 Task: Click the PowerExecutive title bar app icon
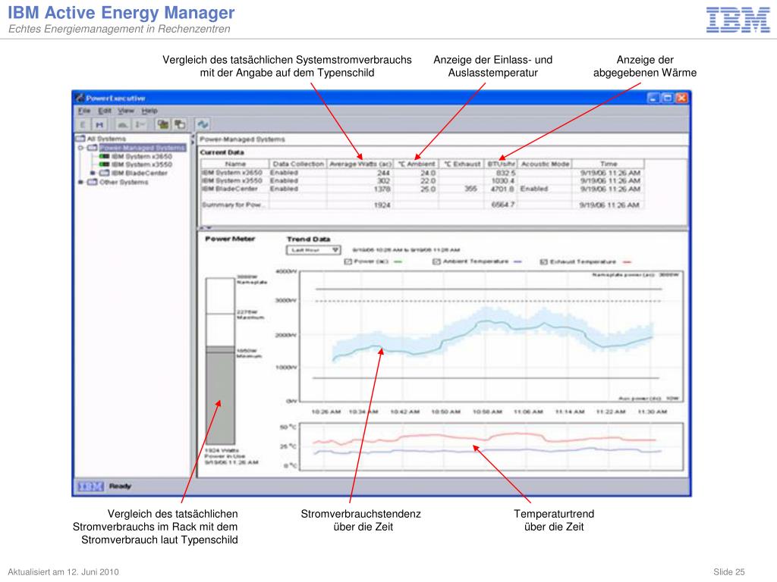click(80, 98)
